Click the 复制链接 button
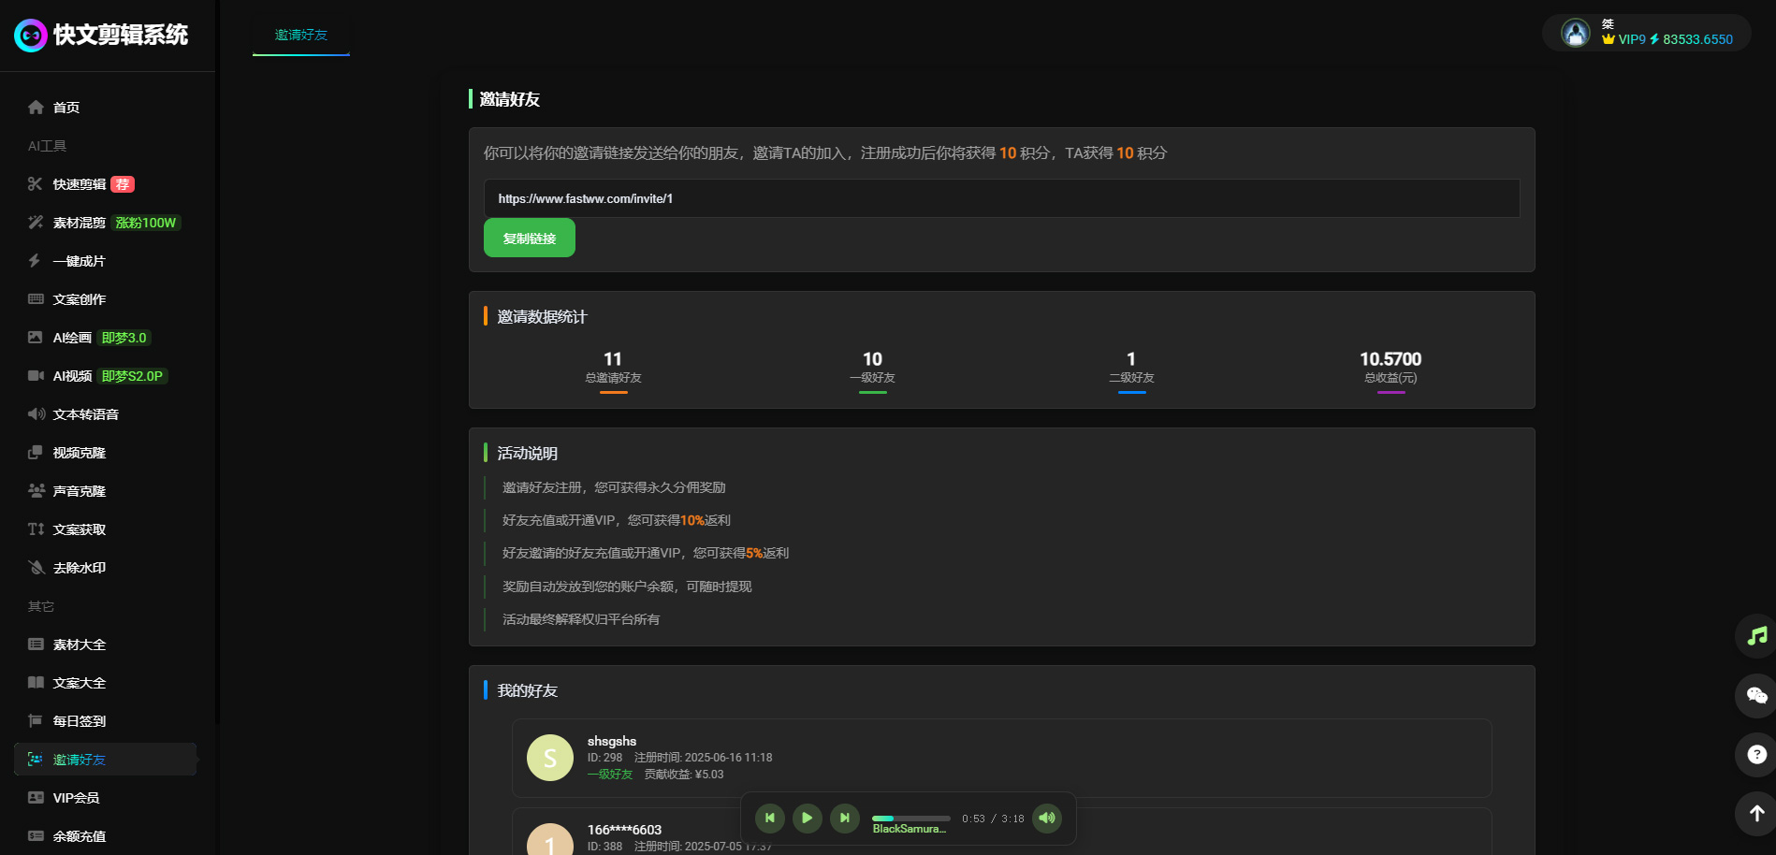 [529, 239]
